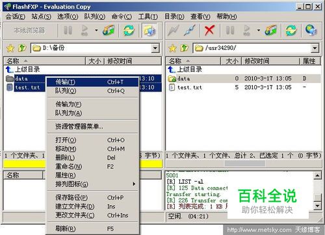Open the 会话(E) menu
Viewport: 325px width, 235px height.
tap(16, 16)
